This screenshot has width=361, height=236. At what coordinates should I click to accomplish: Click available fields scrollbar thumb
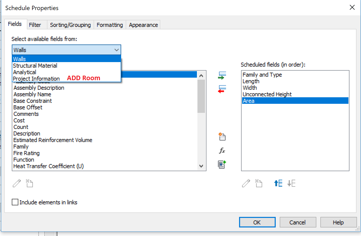[201, 96]
